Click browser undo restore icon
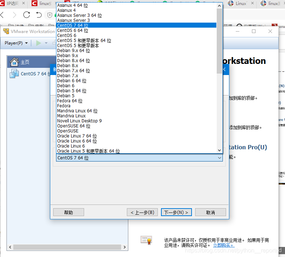Image resolution: width=285 pixels, height=257 pixels. [38, 15]
